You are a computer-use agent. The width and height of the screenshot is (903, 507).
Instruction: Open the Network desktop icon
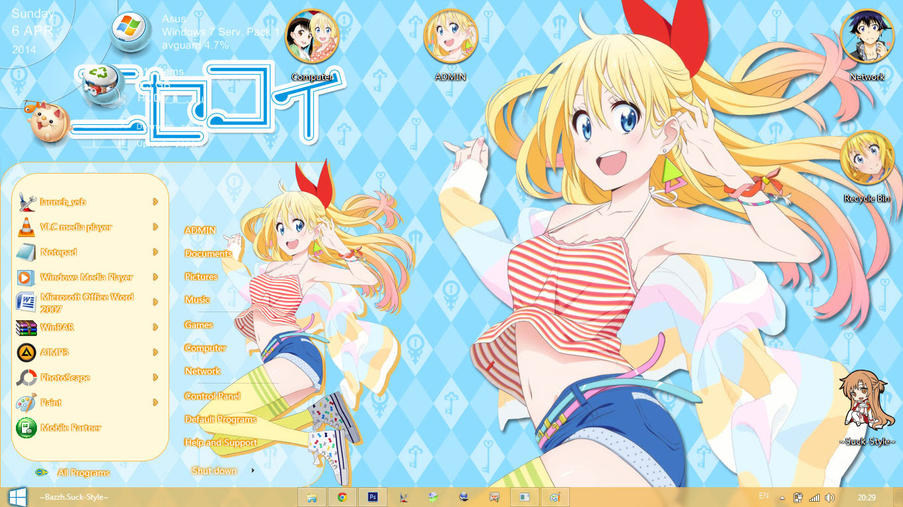867,46
